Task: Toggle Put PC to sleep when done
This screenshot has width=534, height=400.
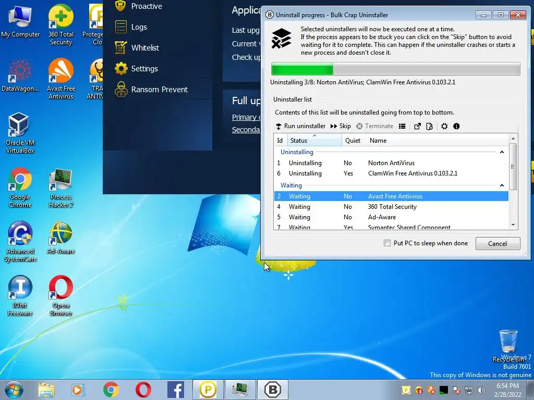Action: 426,243
